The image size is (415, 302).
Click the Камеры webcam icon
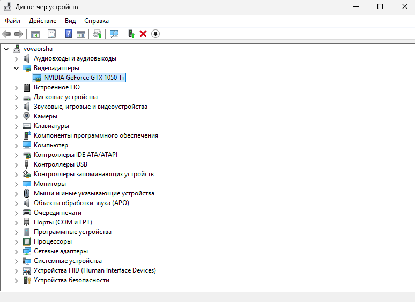(26, 116)
